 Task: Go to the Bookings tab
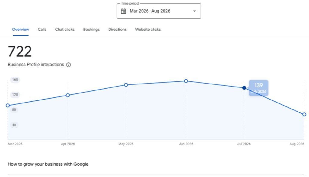click(x=91, y=29)
